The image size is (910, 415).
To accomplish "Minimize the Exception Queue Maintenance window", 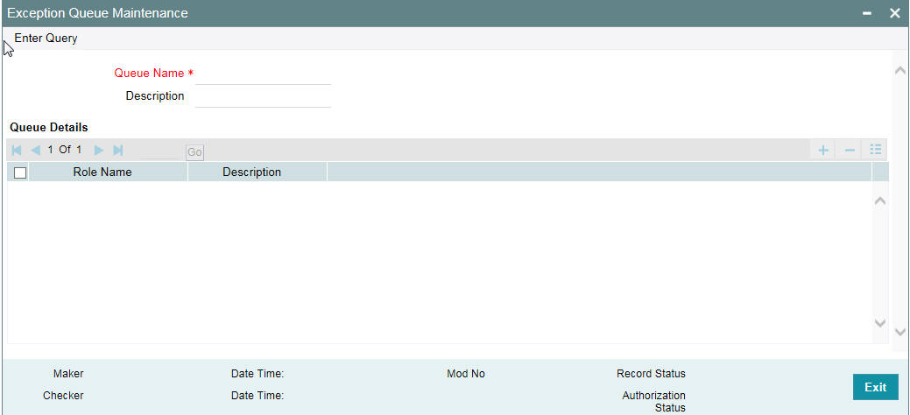I will (868, 13).
